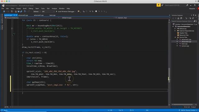Open the File menu
Viewport: 199px width, 112px height.
coord(3,8)
